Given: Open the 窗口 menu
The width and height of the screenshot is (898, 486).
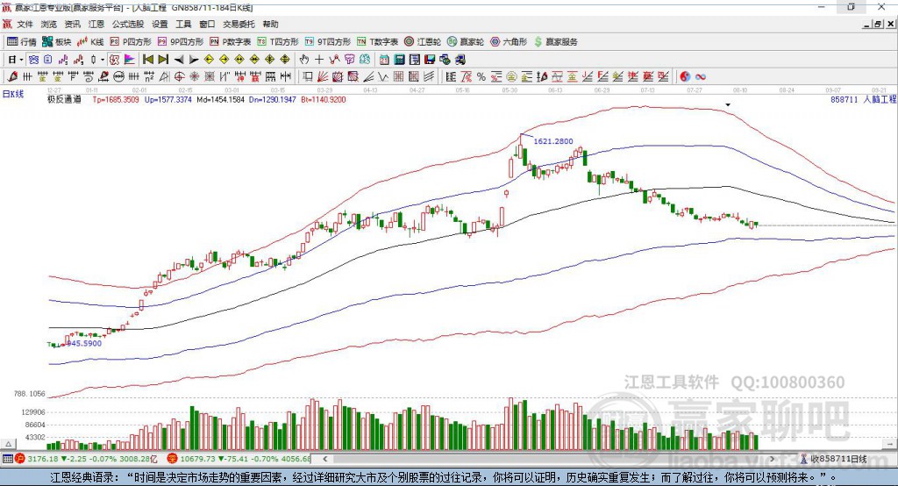Looking at the screenshot, I should pyautogui.click(x=207, y=24).
